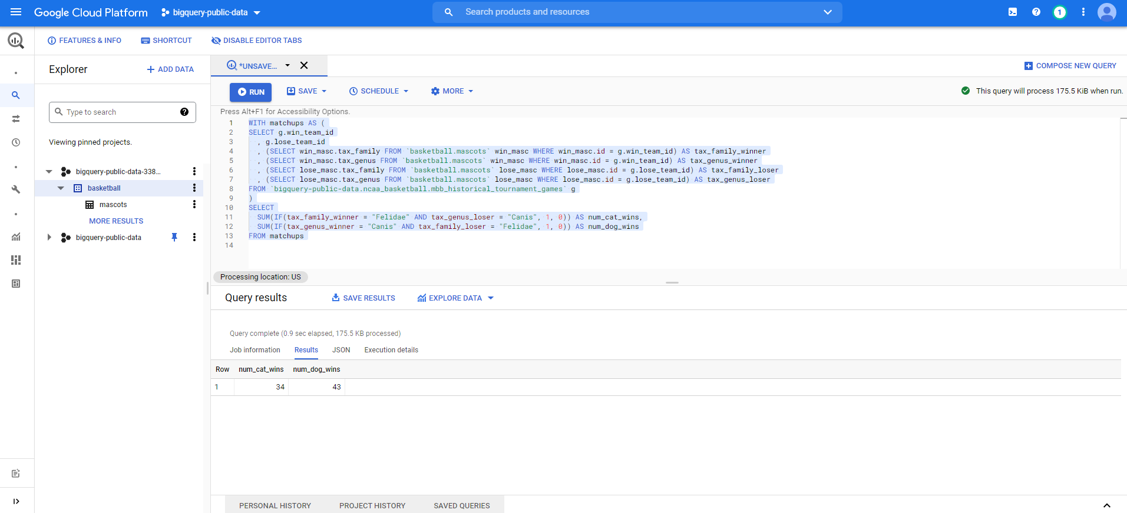Switch to the JSON tab
Screen dimensions: 1127x513
point(341,350)
